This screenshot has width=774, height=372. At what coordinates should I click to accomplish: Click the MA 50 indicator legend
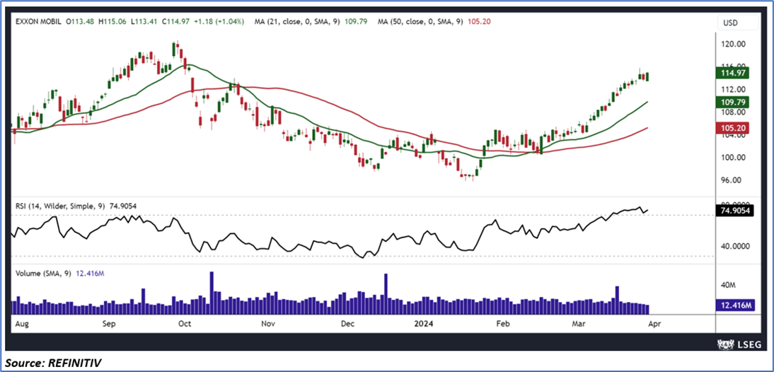tap(434, 22)
